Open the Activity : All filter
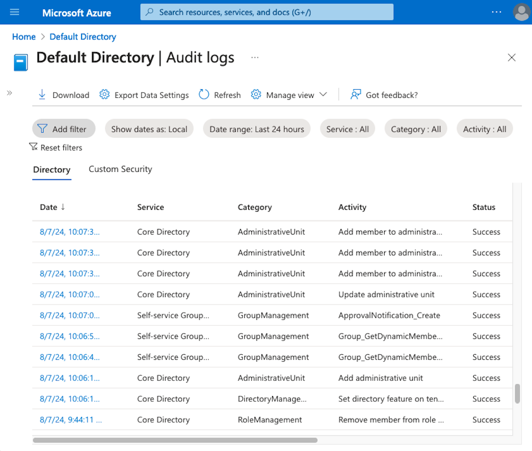The image size is (532, 451). [x=484, y=129]
